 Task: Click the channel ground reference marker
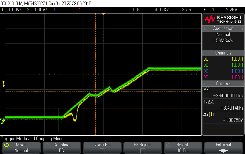(x=2, y=121)
